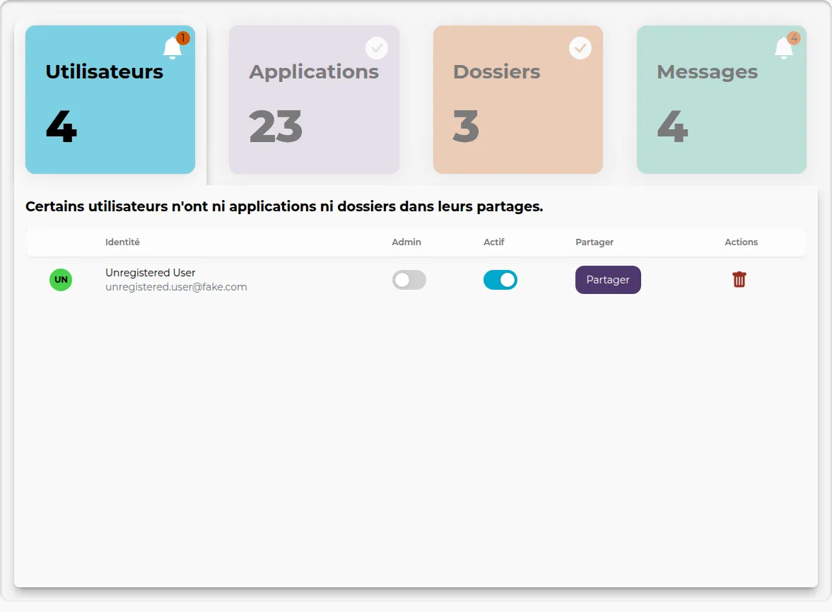This screenshot has width=832, height=612.
Task: Click the Actions column header
Action: [741, 242]
